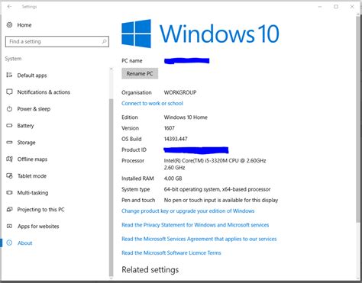Image resolution: width=362 pixels, height=283 pixels.
Task: Open Multi-tasking settings
Action: 33,193
